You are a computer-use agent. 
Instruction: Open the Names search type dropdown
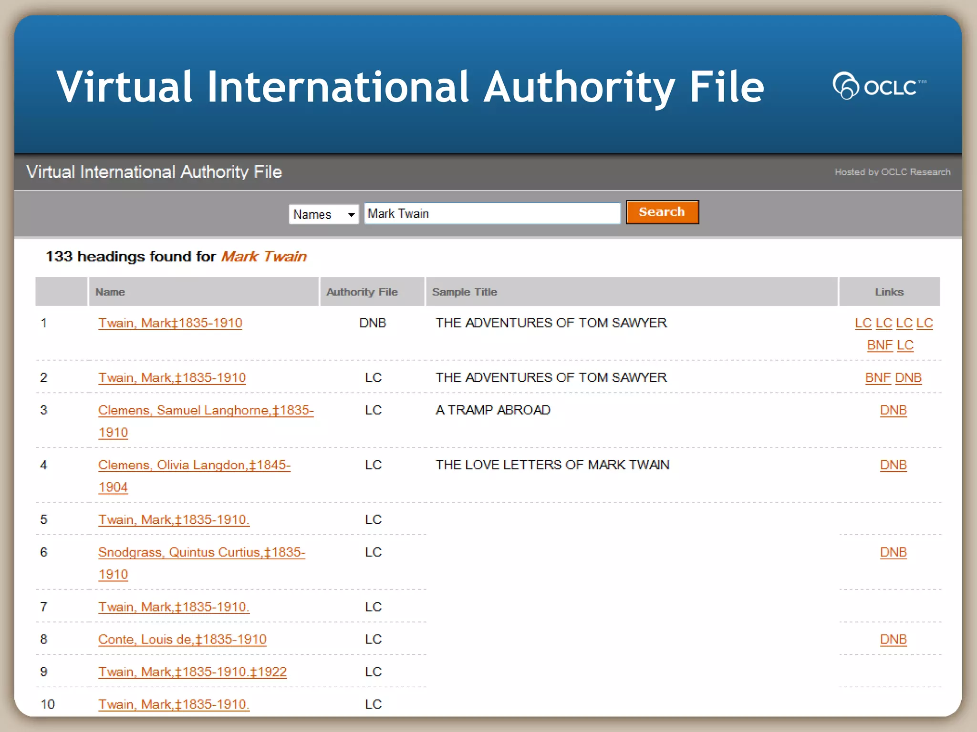coord(323,214)
